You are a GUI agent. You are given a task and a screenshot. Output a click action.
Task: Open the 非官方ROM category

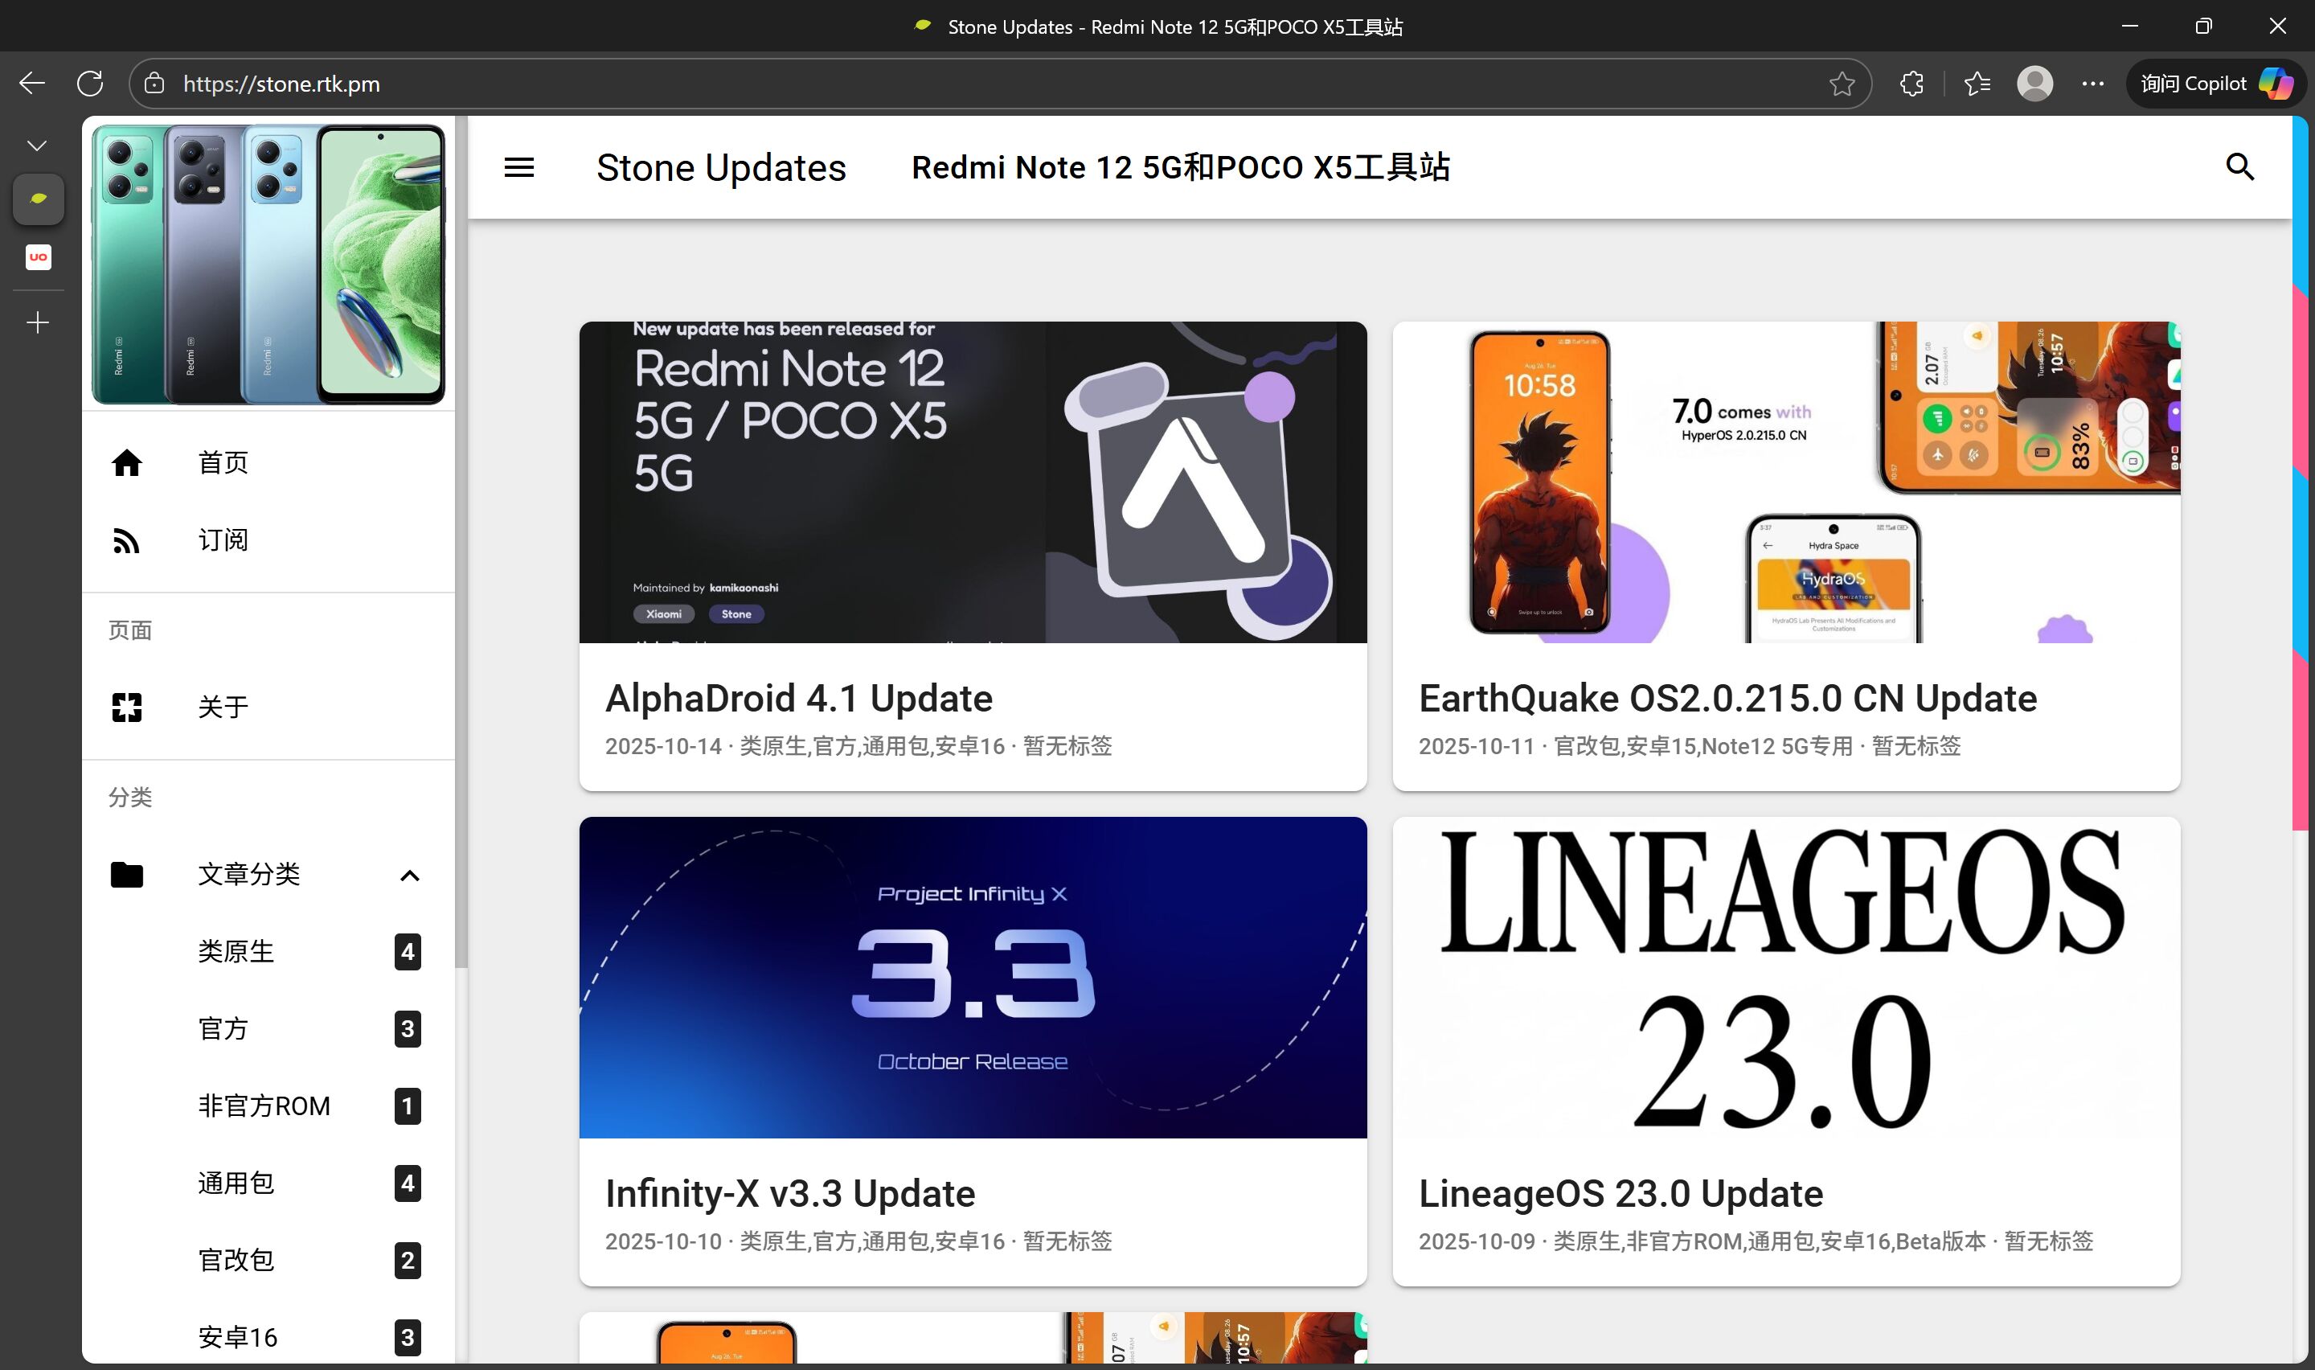click(264, 1106)
